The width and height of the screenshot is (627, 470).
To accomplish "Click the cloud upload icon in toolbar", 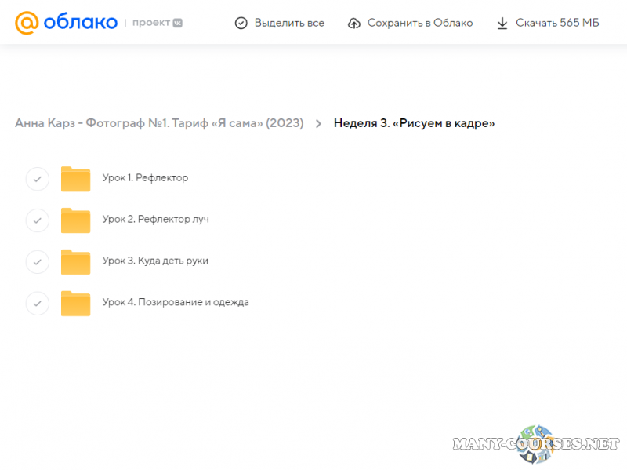I will pyautogui.click(x=354, y=23).
